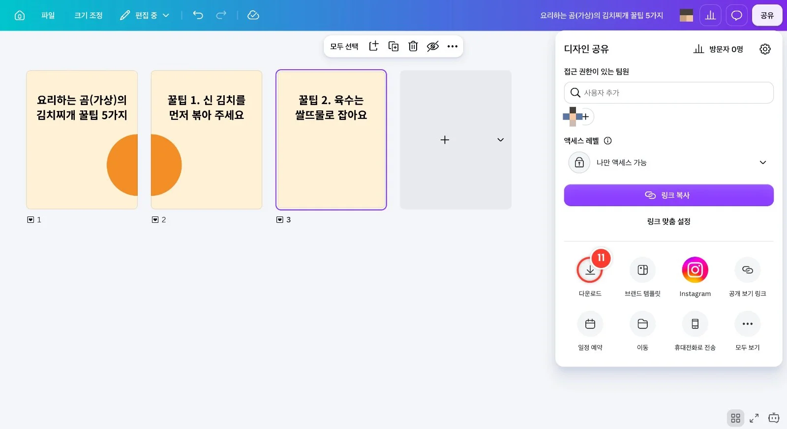Delete the selected page with trash icon
Image resolution: width=787 pixels, height=429 pixels.
click(413, 46)
